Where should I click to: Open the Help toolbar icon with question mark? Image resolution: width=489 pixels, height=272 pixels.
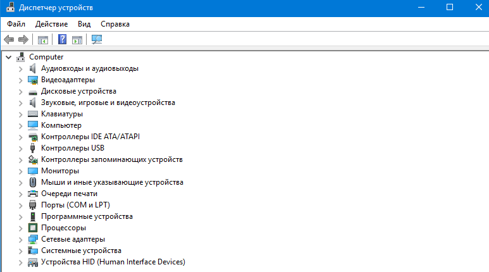point(62,39)
